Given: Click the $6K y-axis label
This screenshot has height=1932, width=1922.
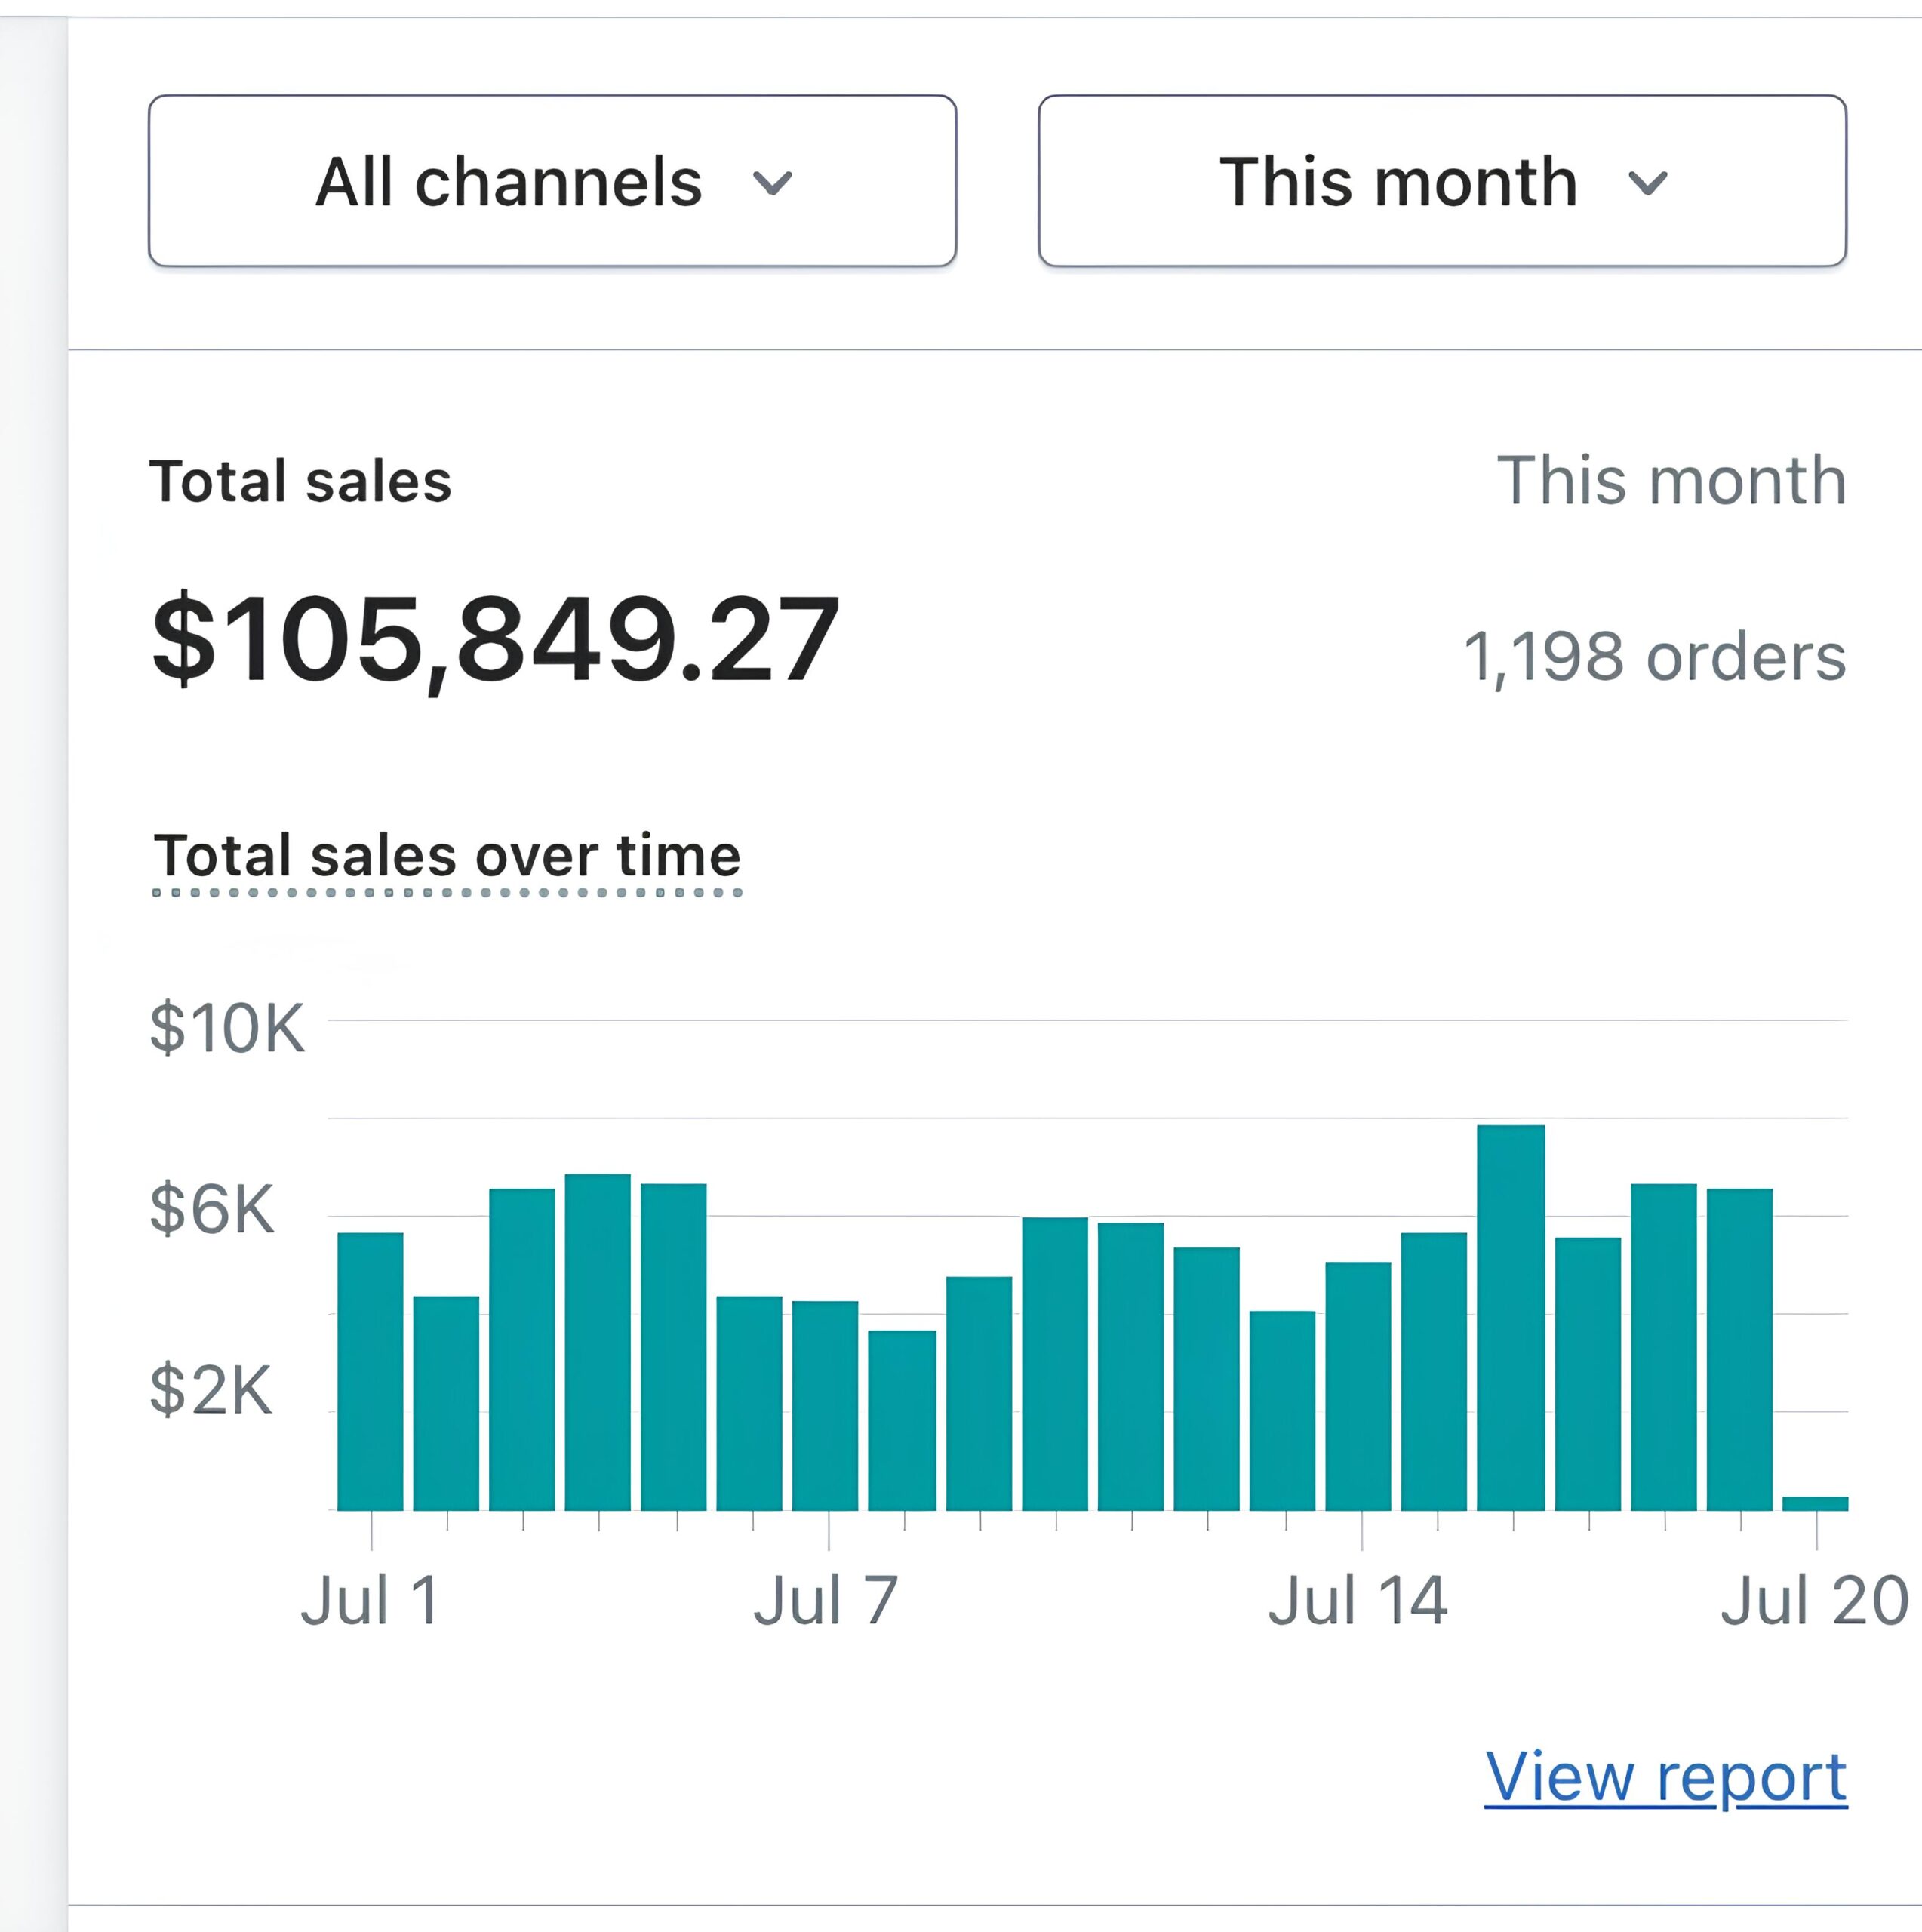Looking at the screenshot, I should pos(211,1209).
